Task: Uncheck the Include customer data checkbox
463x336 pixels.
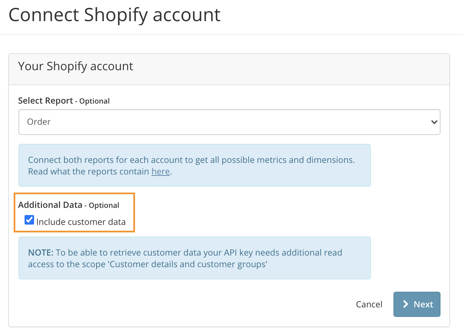Action: coord(29,220)
